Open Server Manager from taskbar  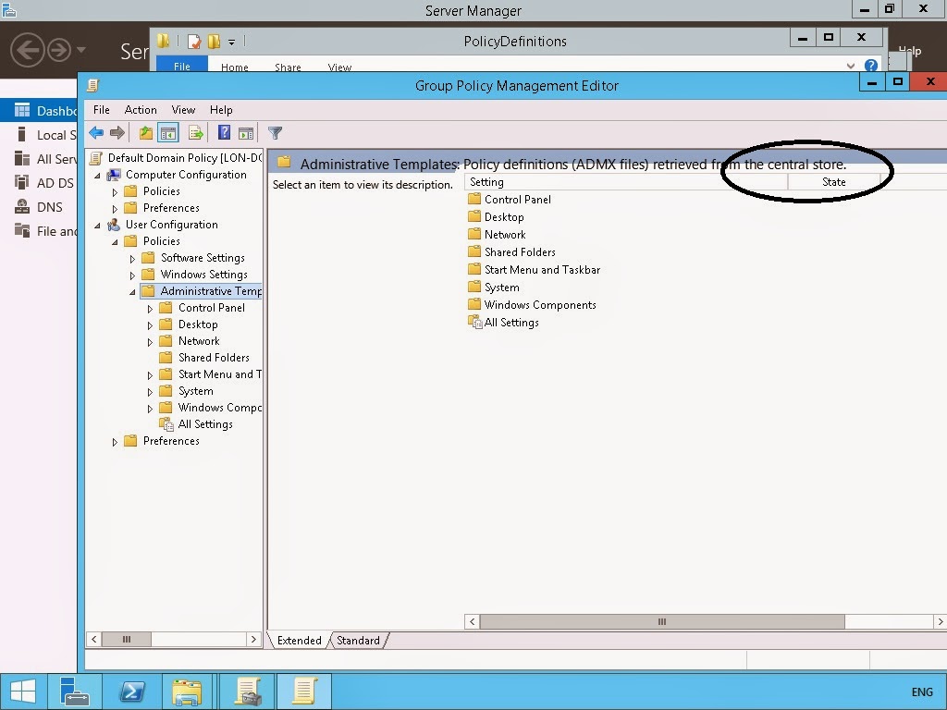click(x=76, y=692)
